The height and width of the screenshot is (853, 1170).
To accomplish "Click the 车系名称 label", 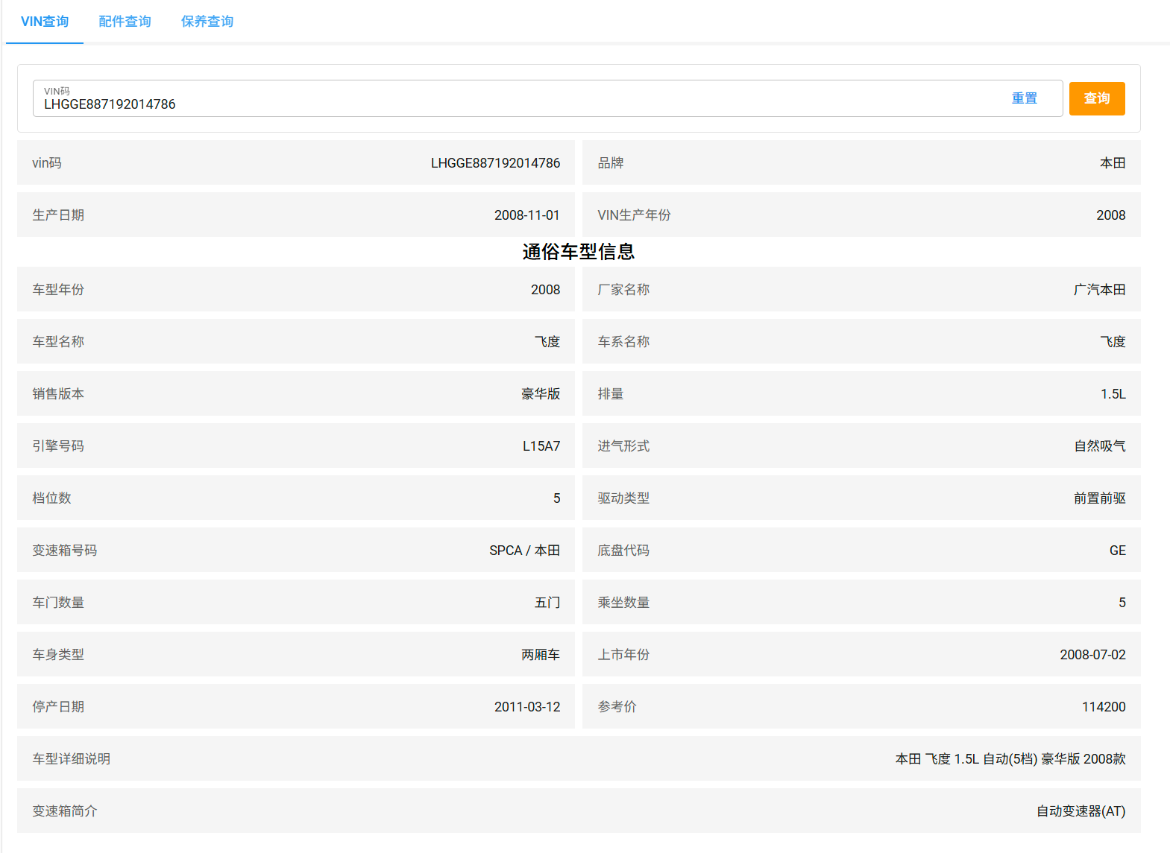I will coord(623,342).
